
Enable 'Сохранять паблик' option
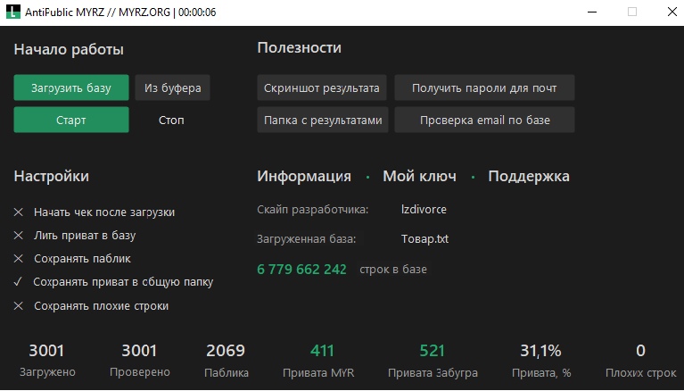coord(19,259)
